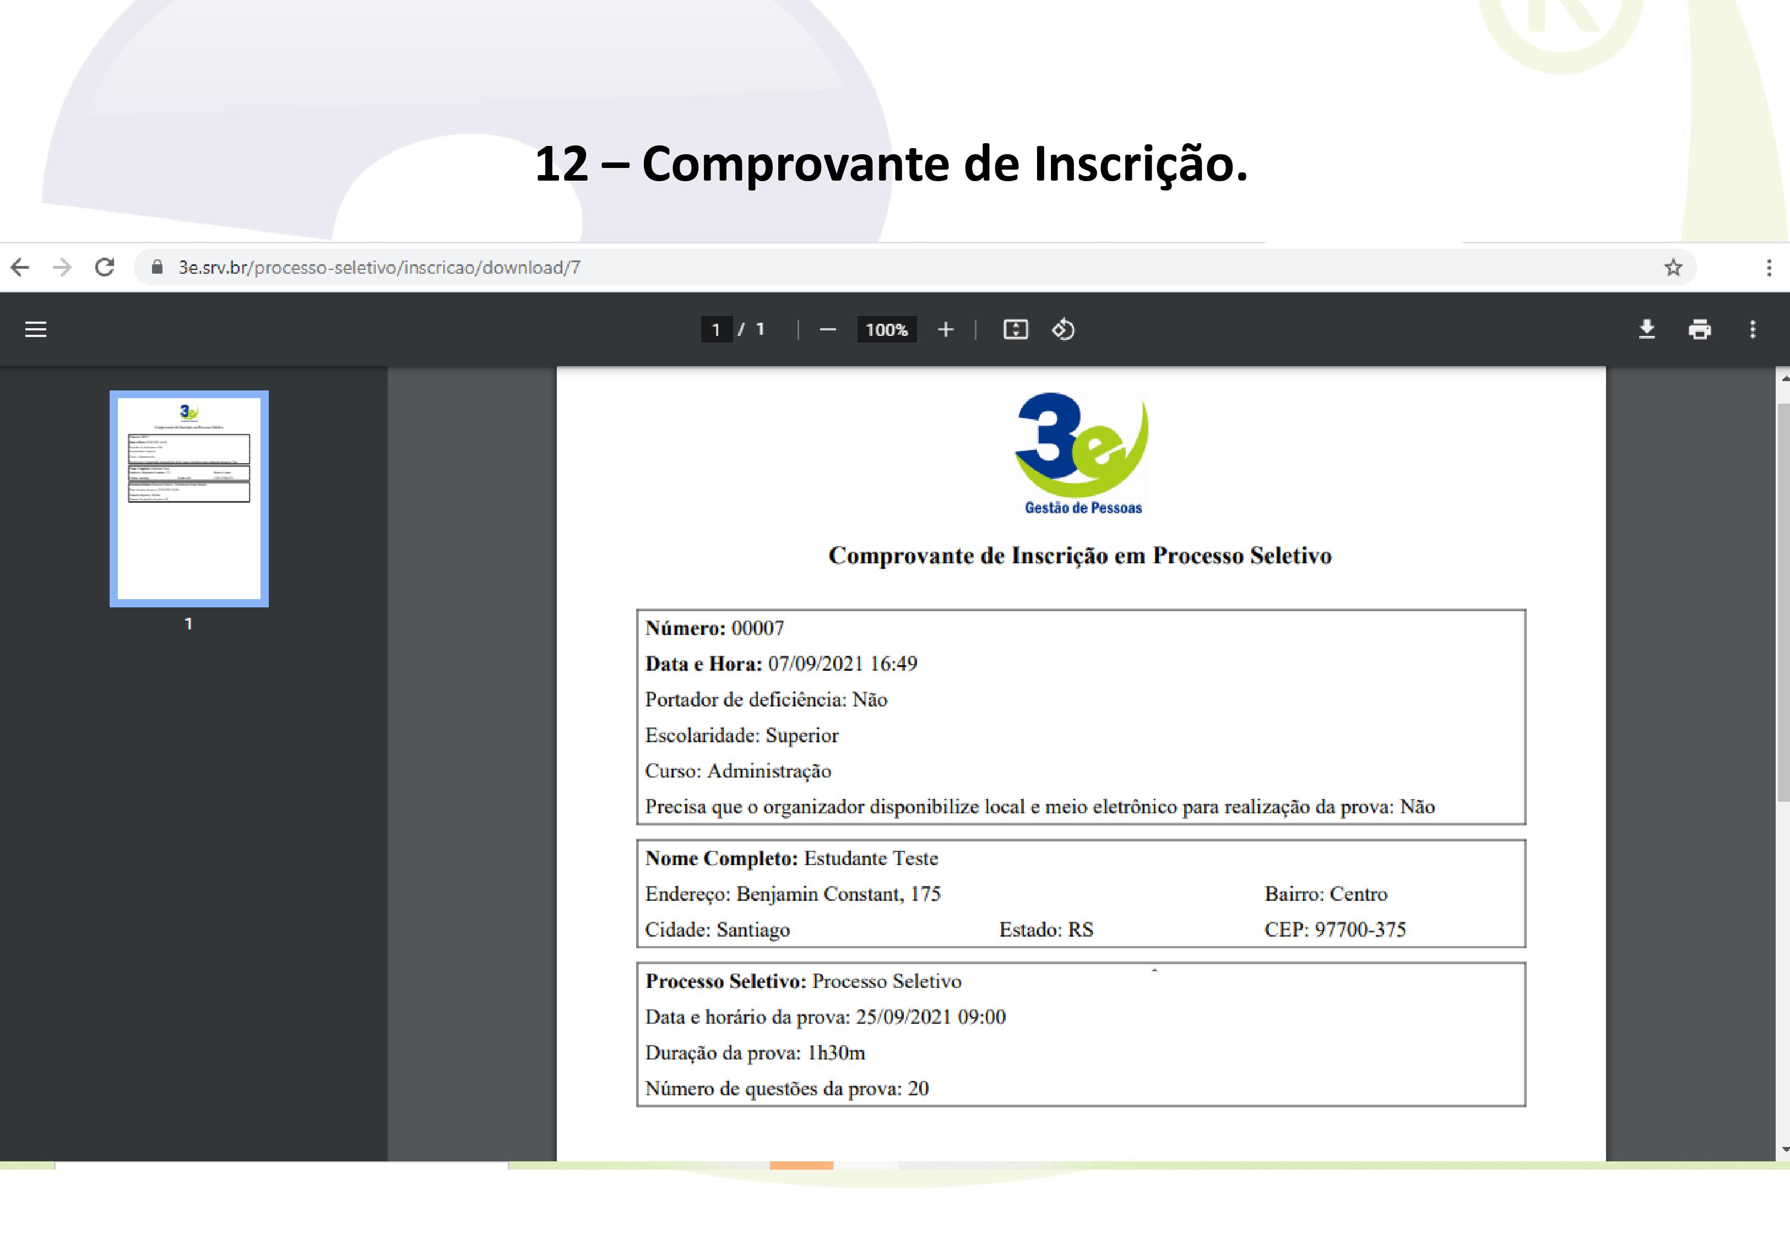This screenshot has height=1239, width=1790.
Task: Go back to previous browser page
Action: click(20, 267)
